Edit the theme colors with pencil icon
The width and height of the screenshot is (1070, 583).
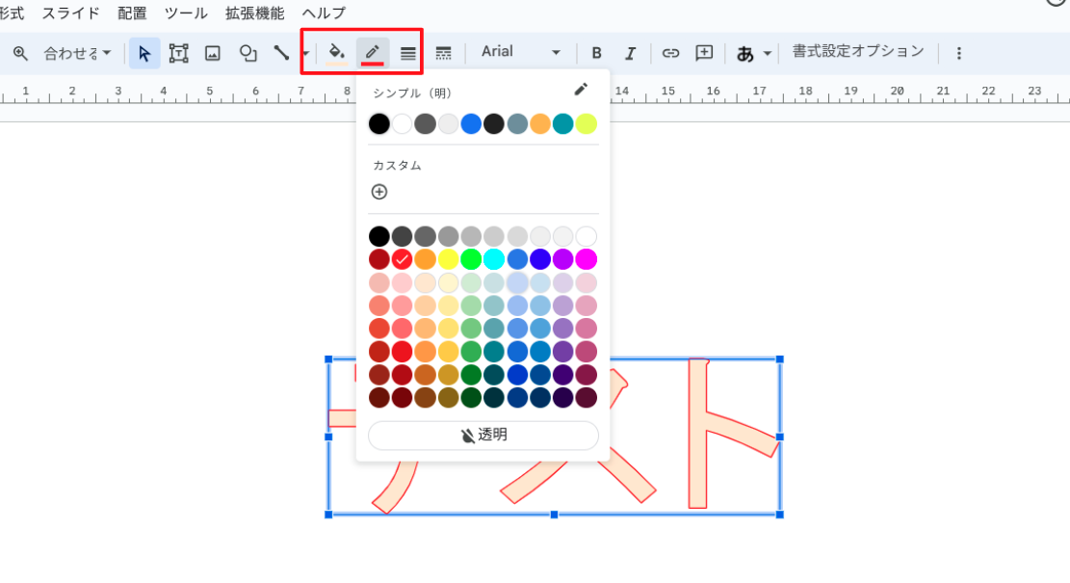(581, 90)
